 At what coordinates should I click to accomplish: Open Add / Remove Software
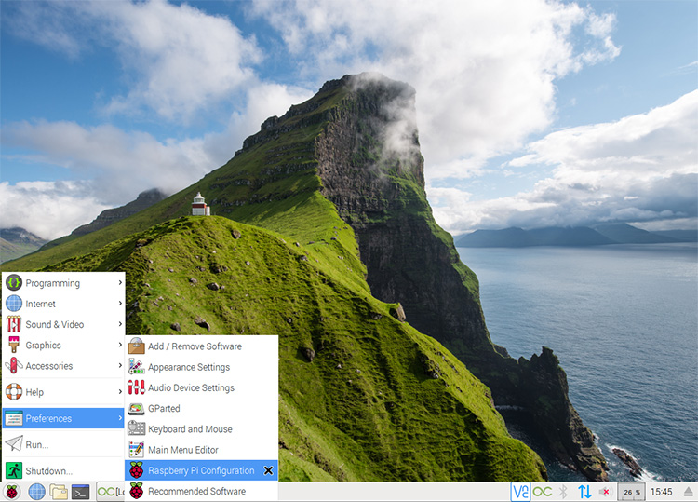point(194,346)
